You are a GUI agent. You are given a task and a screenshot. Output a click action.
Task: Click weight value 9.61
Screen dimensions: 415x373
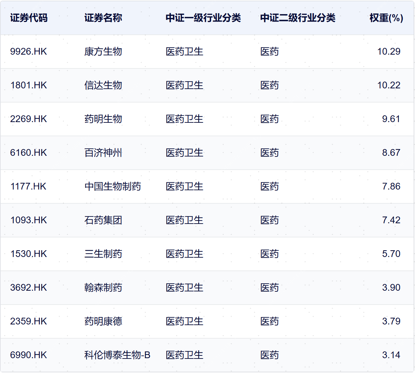click(x=391, y=119)
